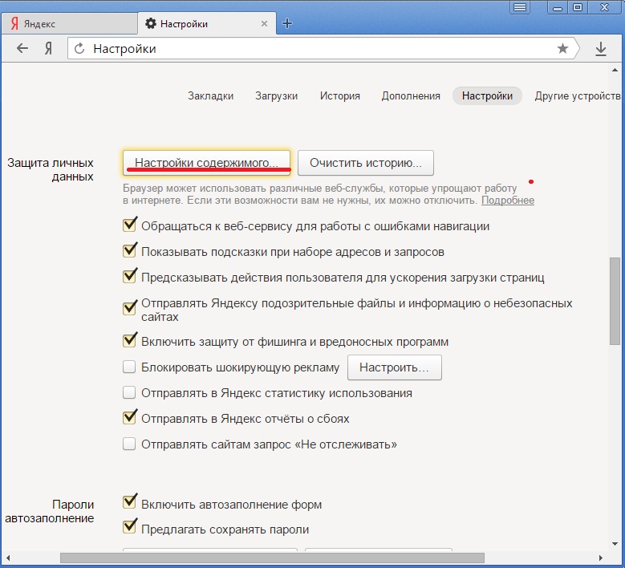Enable Отправлять сайтам запрос «Не отслеживать»

coord(129,444)
